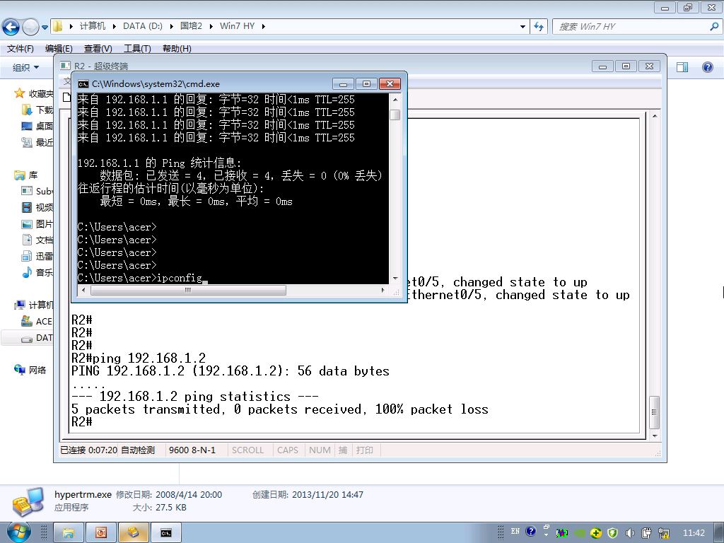Click the folder icon in the address bar
This screenshot has height=543, width=724.
tap(58, 26)
